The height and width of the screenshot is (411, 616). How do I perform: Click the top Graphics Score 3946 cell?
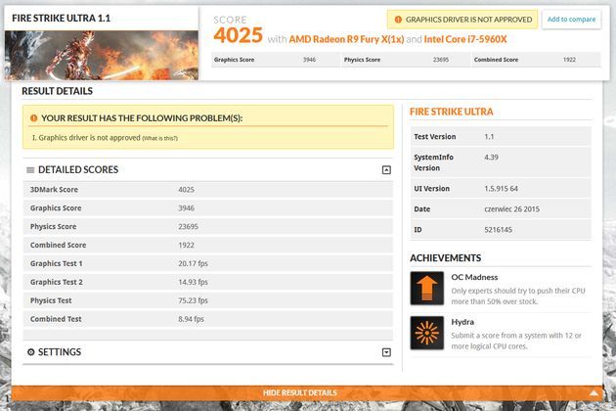[x=276, y=60]
